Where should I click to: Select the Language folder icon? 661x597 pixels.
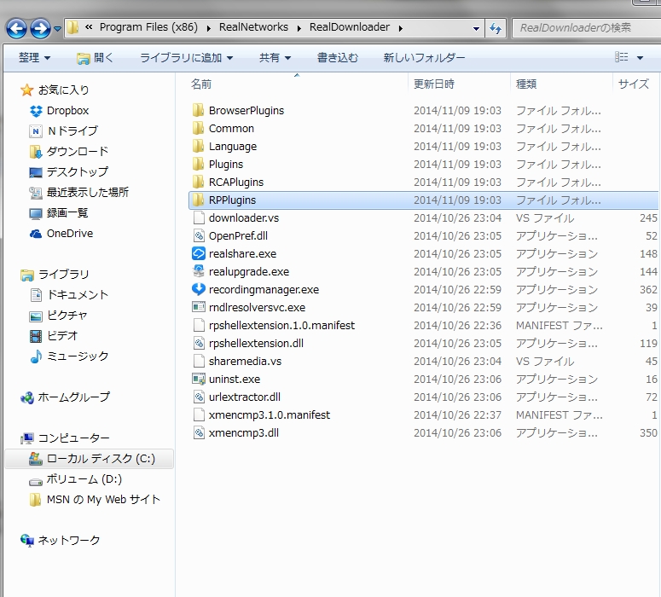(198, 147)
